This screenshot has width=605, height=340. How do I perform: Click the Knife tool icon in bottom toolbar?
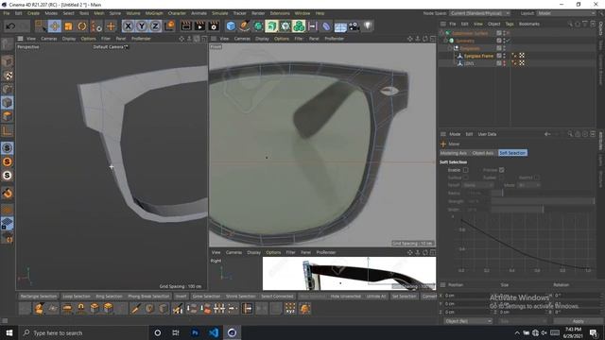pos(135,309)
